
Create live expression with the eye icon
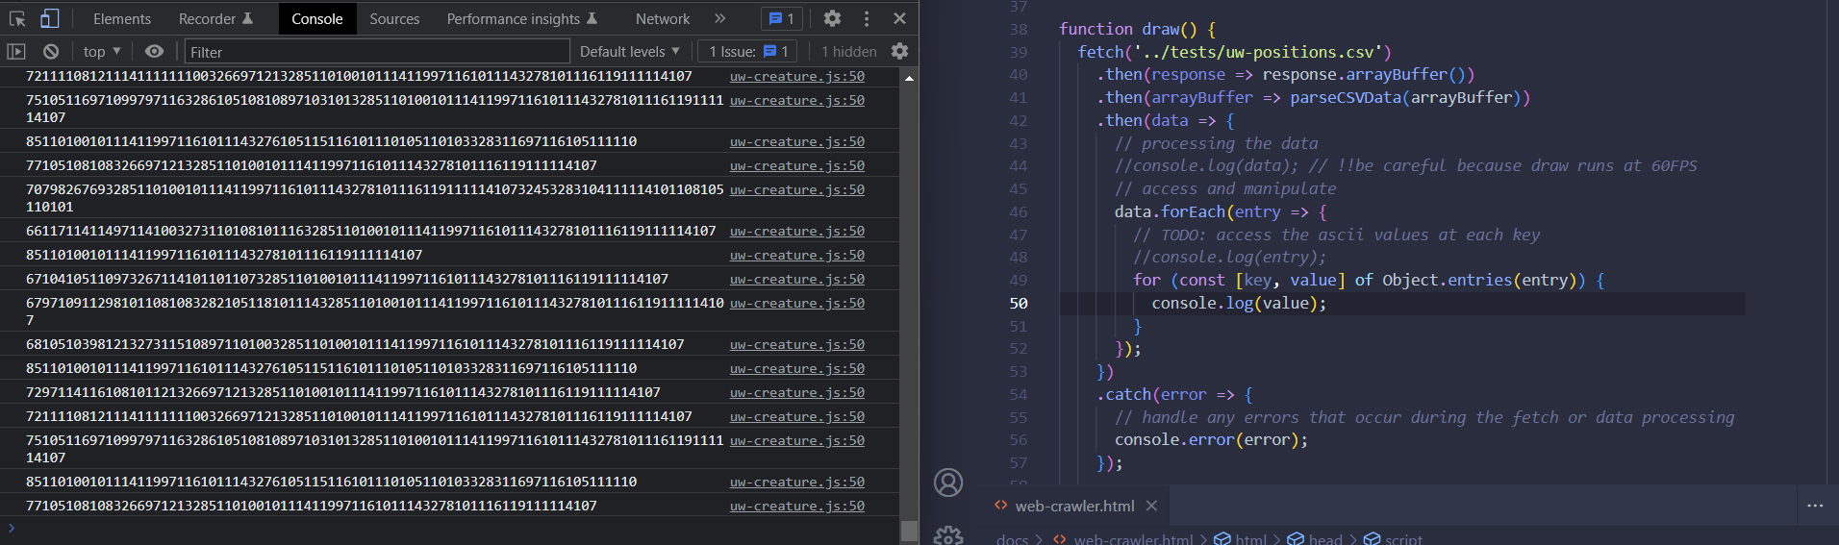[x=154, y=52]
